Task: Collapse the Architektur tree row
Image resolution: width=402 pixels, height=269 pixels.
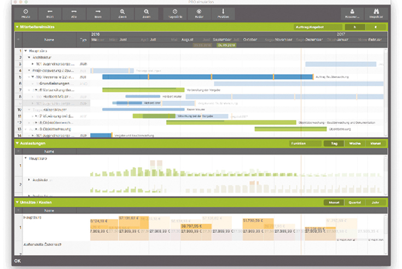Action: (28, 57)
